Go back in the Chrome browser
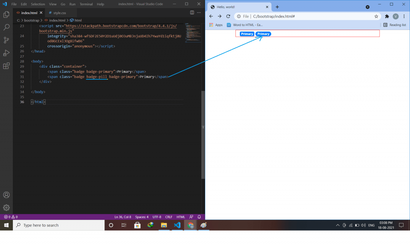410x245 pixels. 211,16
